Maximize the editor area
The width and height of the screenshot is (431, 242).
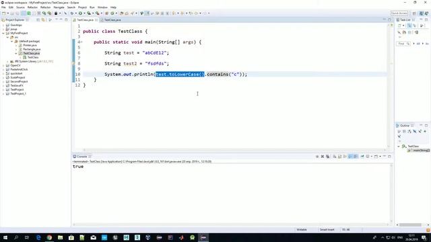[x=389, y=19]
